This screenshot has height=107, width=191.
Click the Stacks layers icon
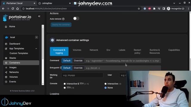coord(6,58)
